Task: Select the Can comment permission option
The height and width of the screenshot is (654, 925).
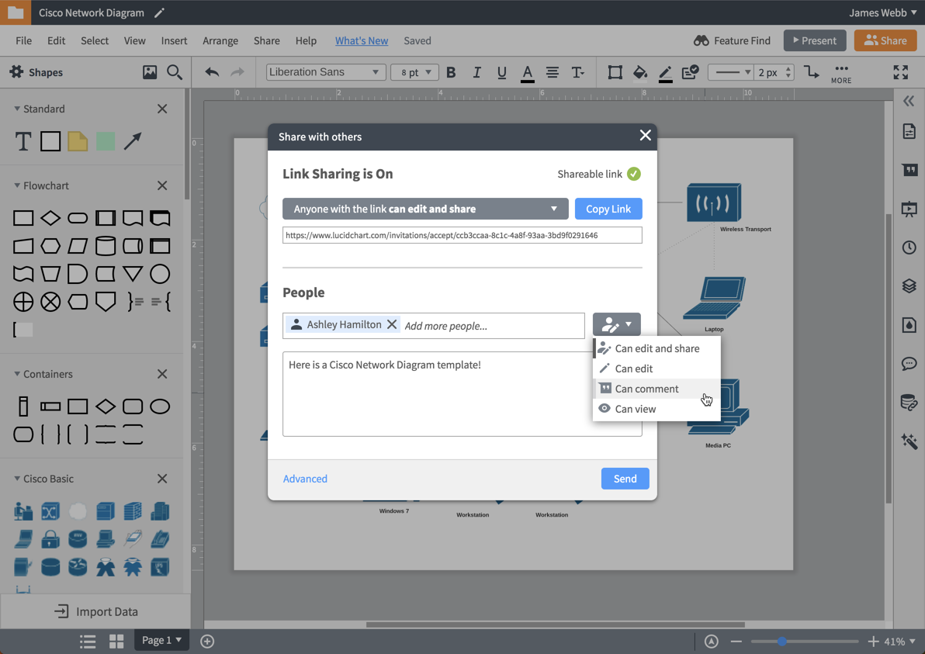Action: 646,389
